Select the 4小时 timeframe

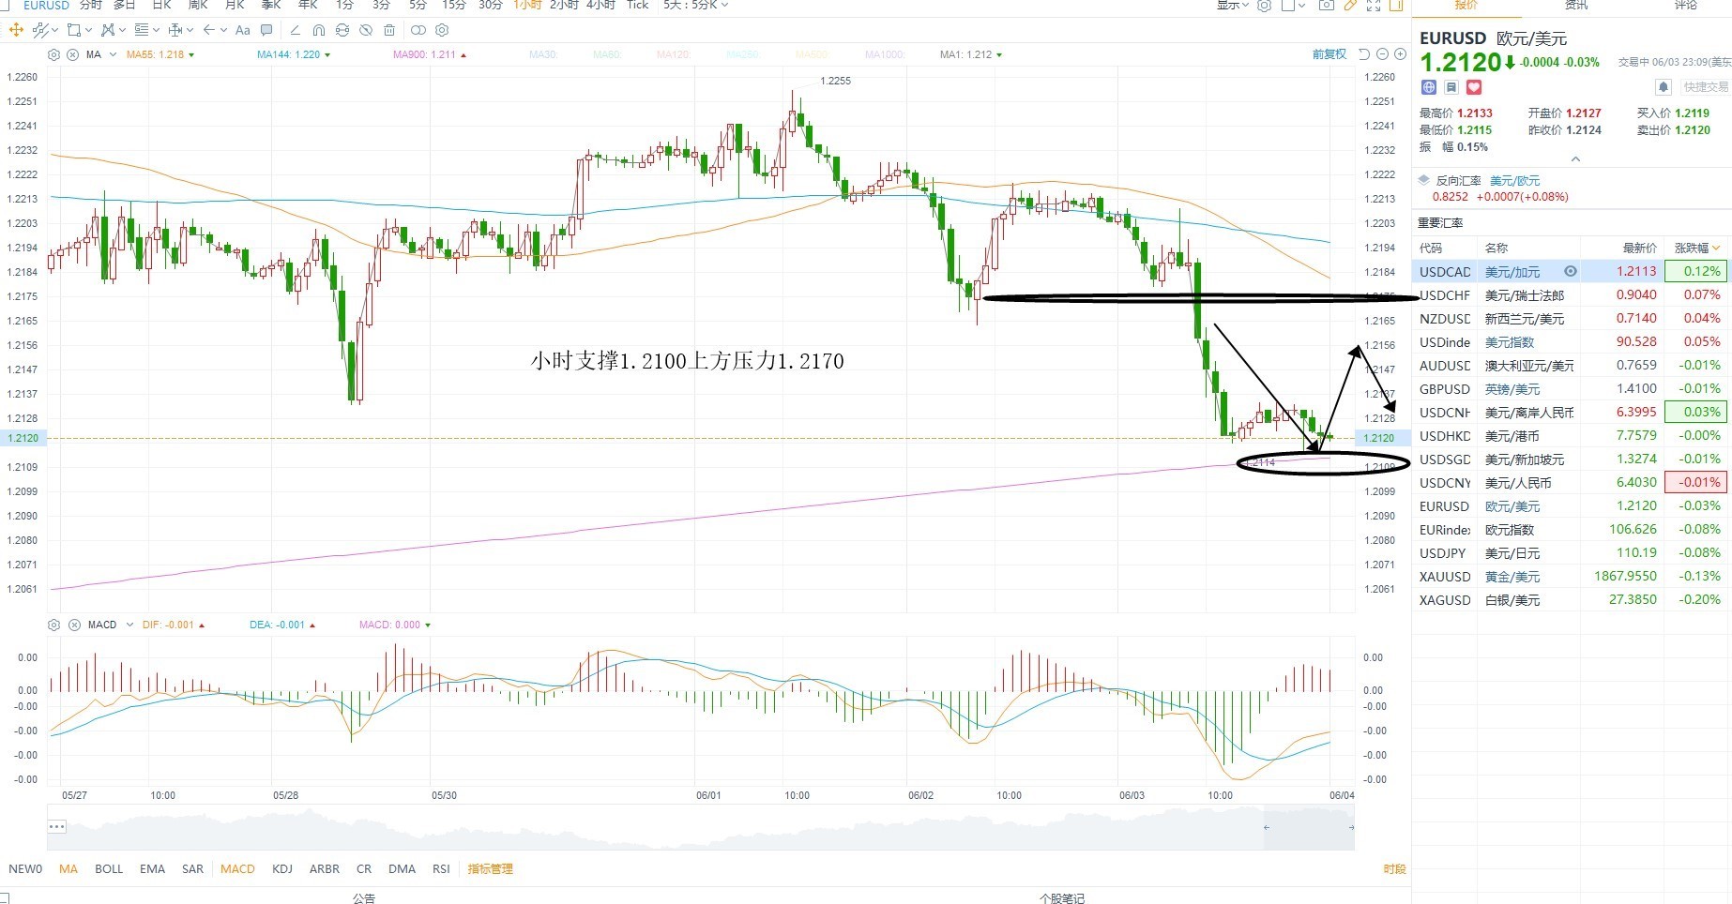600,5
